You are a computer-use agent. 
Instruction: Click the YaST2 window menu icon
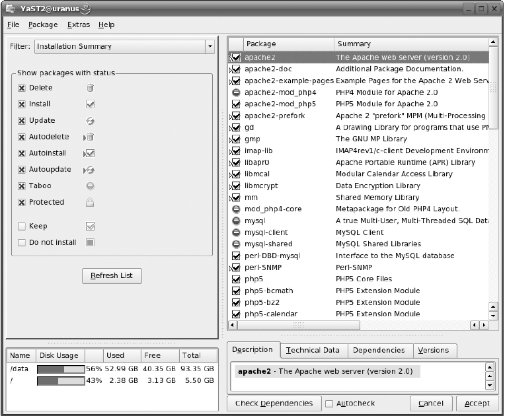coord(11,9)
